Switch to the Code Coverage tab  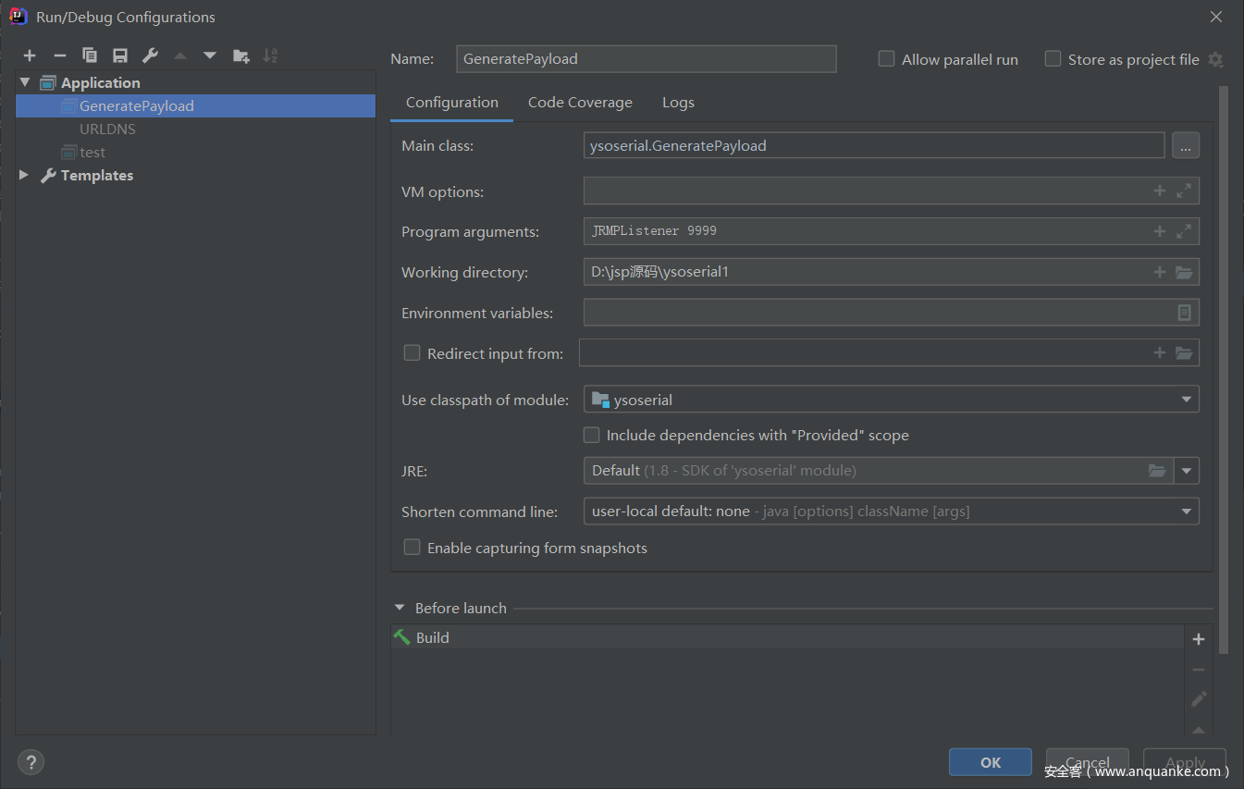pyautogui.click(x=580, y=103)
